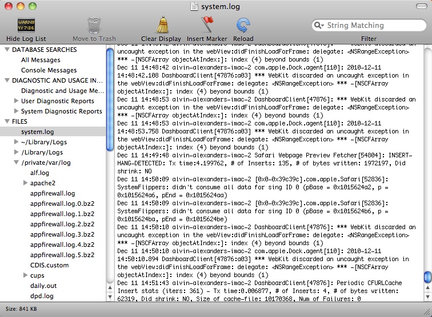This screenshot has height=317, width=432.
Task: Click the system.log document title icon
Action: pos(194,6)
